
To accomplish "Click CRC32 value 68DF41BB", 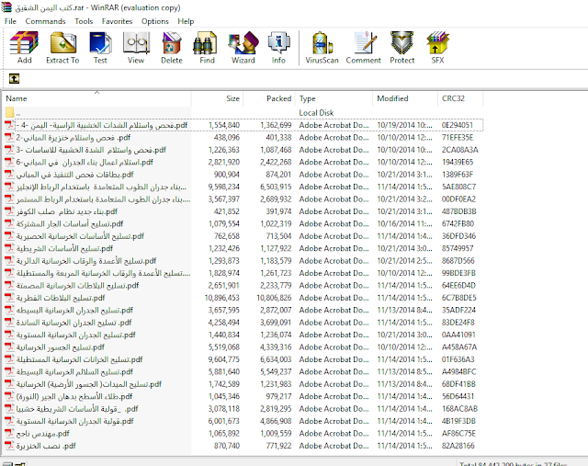I will pyautogui.click(x=458, y=384).
